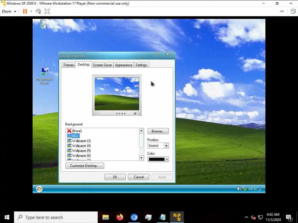Switch to the Themes tab
Image resolution: width=298 pixels, height=223 pixels.
point(69,65)
